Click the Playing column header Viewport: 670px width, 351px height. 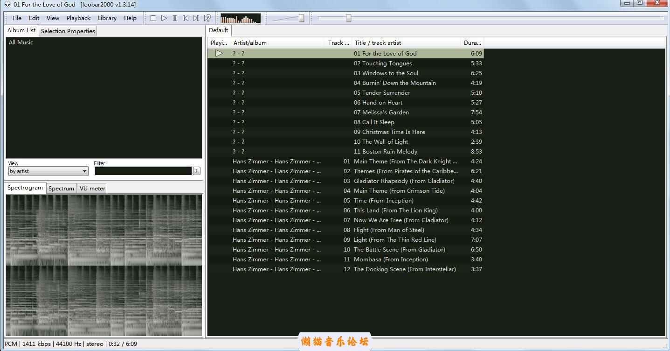tap(219, 43)
